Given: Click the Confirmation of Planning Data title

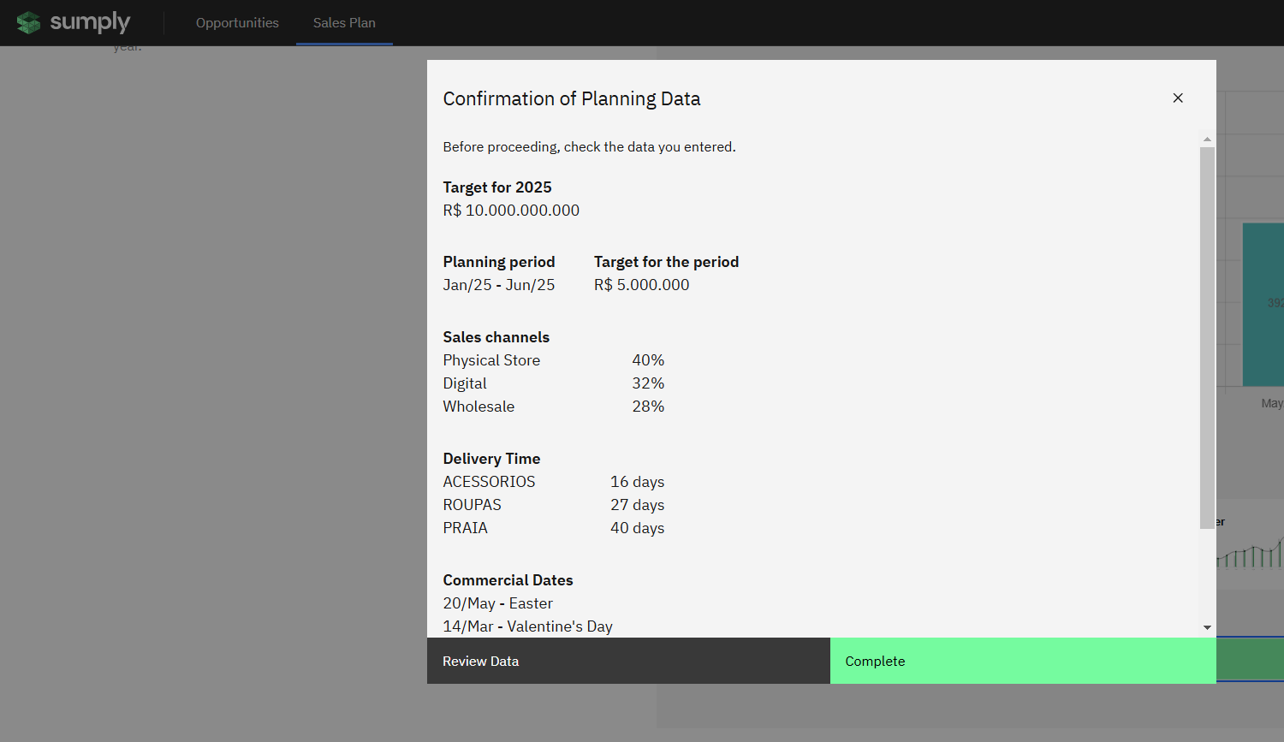Looking at the screenshot, I should pos(571,99).
